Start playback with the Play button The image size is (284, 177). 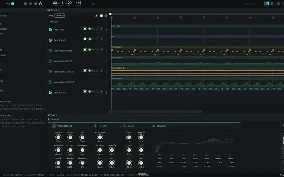click(31, 4)
